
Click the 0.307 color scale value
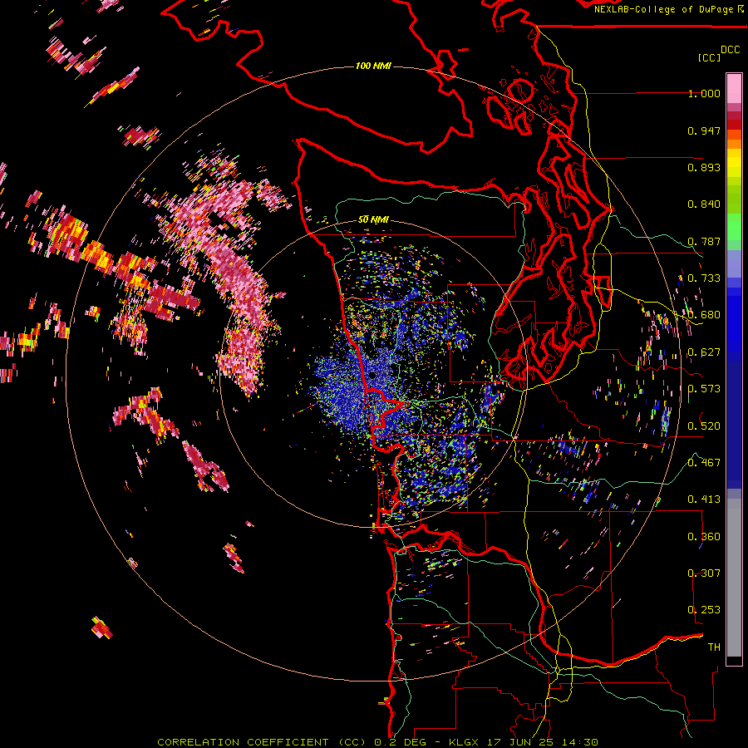pyautogui.click(x=704, y=573)
